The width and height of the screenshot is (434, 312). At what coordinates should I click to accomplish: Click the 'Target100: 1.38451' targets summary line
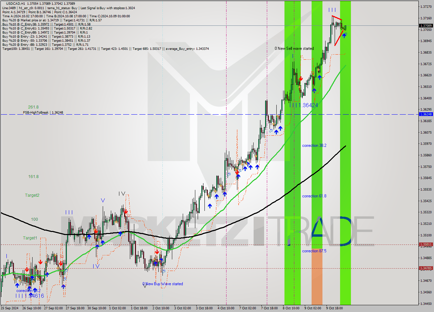click(105, 48)
